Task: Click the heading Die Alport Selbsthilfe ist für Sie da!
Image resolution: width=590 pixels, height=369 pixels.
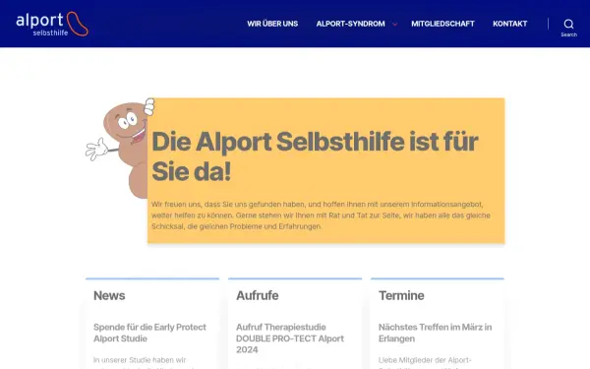Action: click(x=315, y=156)
